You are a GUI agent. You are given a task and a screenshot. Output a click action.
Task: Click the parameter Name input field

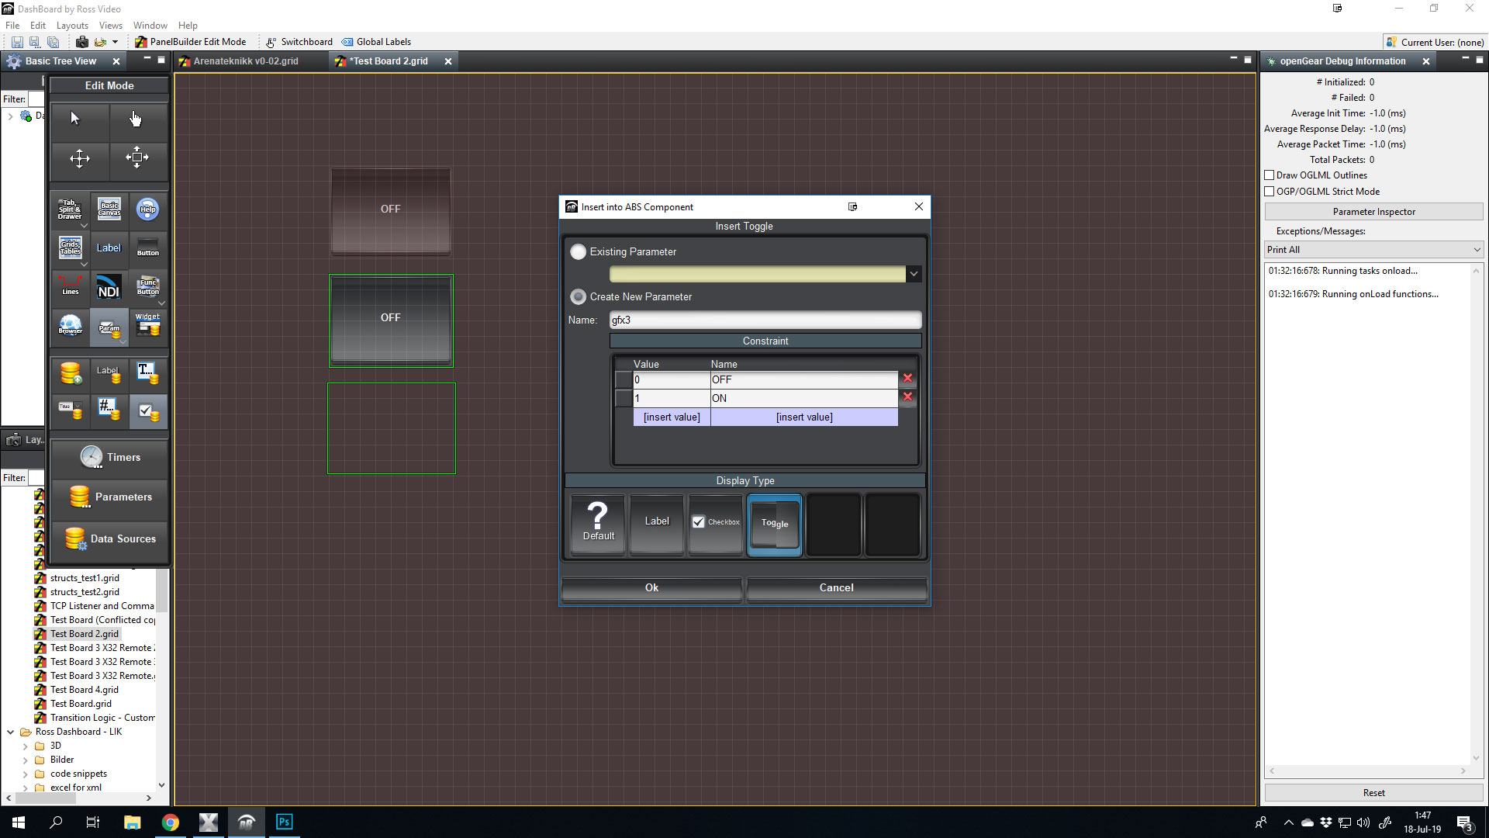coord(765,320)
